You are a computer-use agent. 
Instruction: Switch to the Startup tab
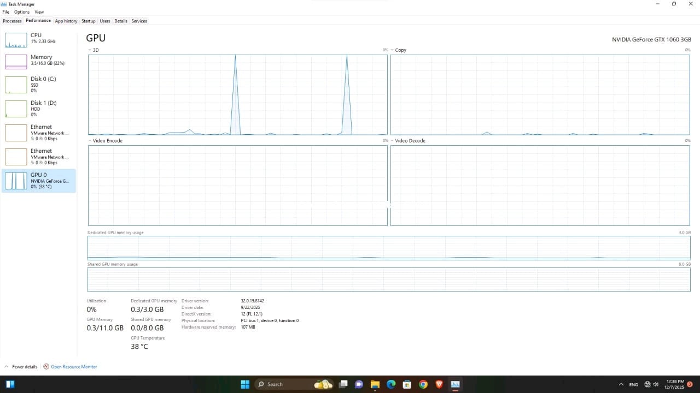pos(89,21)
